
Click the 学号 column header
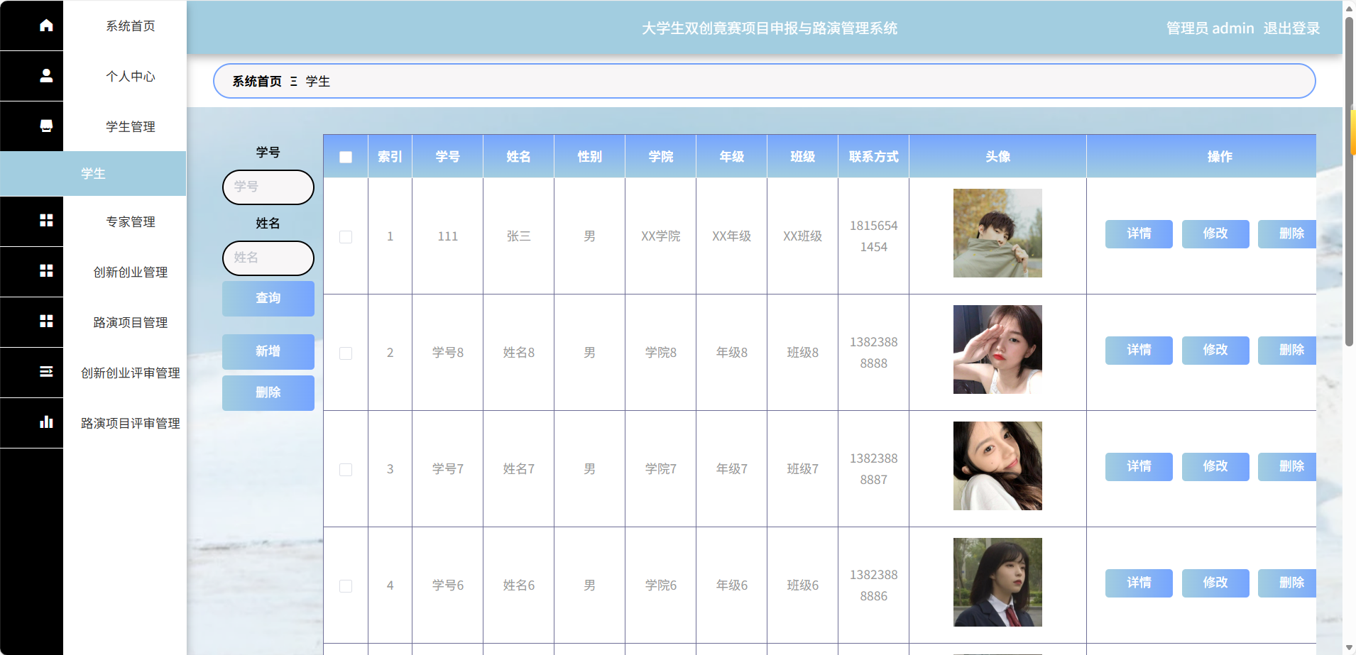448,157
